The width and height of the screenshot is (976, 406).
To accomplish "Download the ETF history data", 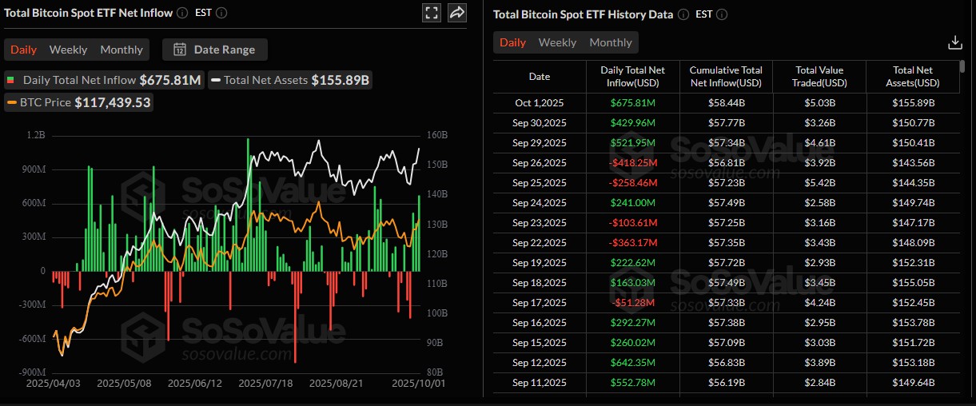I will tap(954, 42).
